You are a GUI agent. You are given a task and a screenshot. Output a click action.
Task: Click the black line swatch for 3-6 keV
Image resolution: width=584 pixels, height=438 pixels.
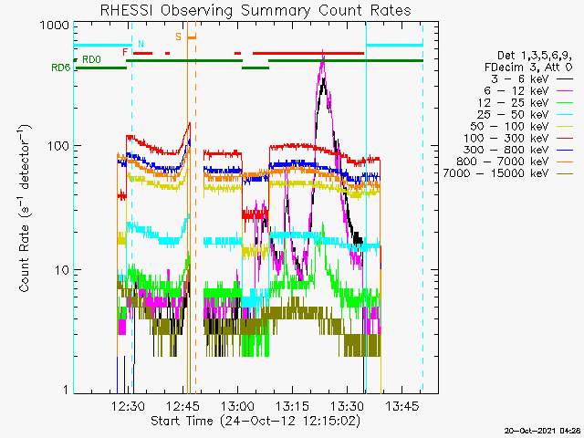pyautogui.click(x=565, y=79)
